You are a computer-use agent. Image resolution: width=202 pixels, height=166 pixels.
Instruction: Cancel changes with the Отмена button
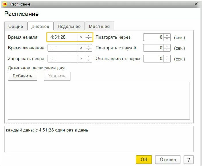coord(168,159)
